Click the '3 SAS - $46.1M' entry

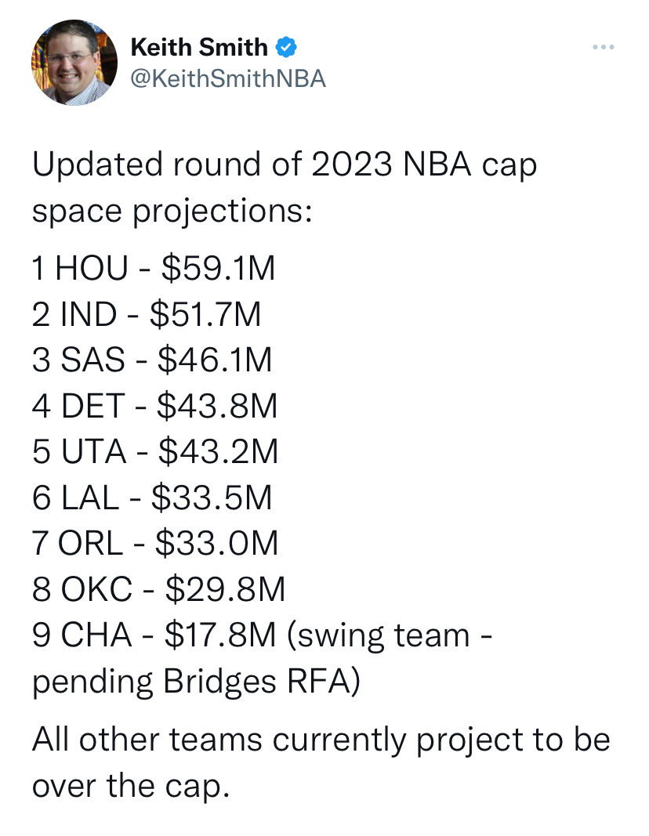click(152, 360)
